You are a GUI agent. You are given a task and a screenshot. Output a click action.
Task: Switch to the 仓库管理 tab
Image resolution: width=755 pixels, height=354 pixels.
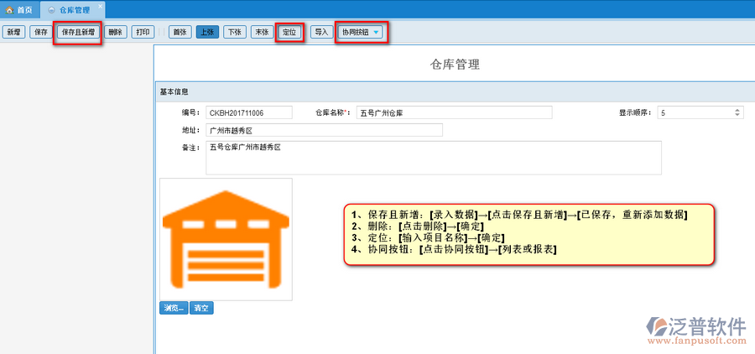point(74,9)
